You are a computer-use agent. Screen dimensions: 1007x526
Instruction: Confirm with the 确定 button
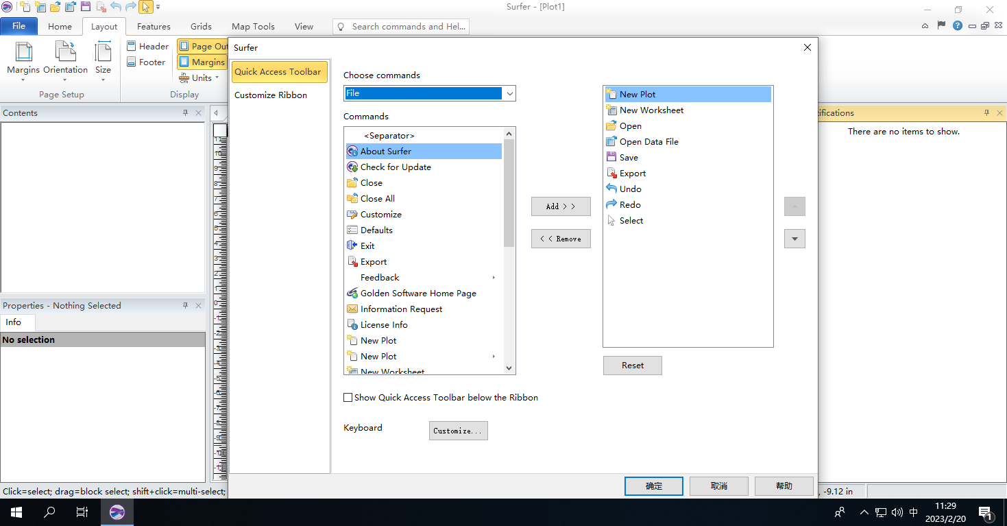point(654,486)
